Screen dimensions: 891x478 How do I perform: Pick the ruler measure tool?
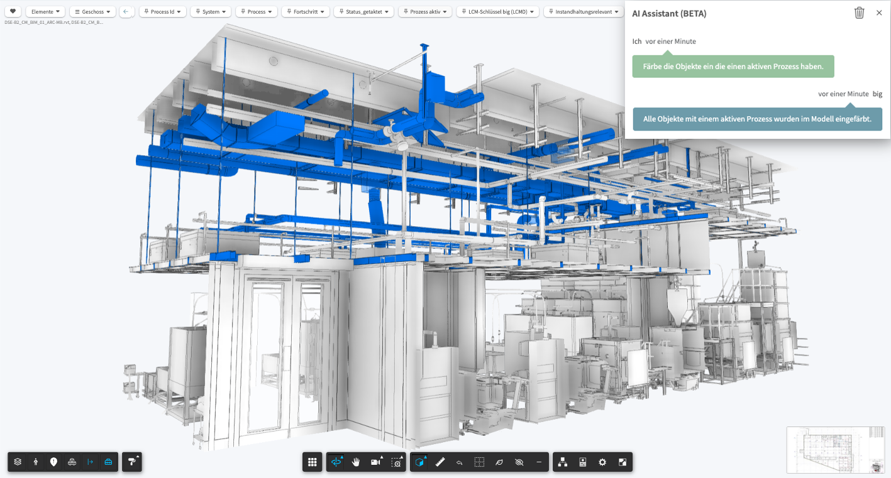pyautogui.click(x=440, y=462)
